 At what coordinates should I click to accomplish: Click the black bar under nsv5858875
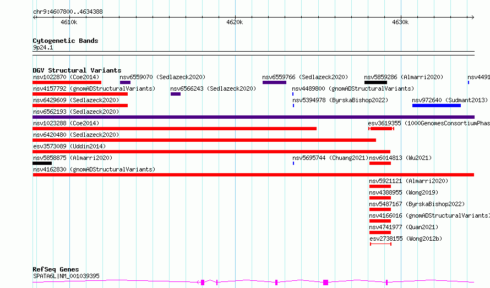pyautogui.click(x=42, y=163)
